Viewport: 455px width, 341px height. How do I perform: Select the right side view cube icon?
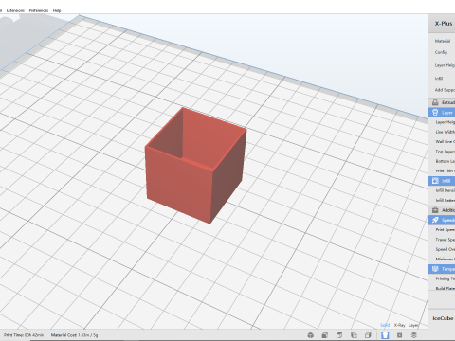[368, 335]
